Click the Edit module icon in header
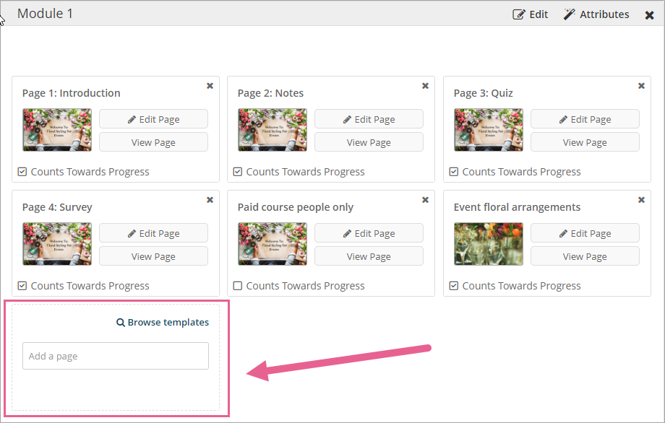This screenshot has height=423, width=665. click(x=519, y=14)
